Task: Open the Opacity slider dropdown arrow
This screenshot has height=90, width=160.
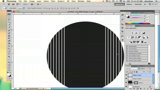Action: [150, 69]
